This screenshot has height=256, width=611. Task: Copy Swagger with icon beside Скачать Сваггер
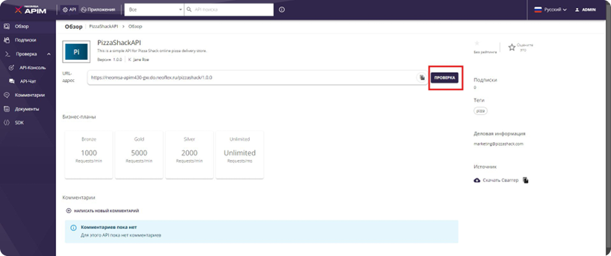(525, 181)
